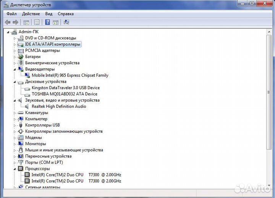Close the Диспетчер устройств window
Viewport: 275px width, 198px height.
click(265, 3)
